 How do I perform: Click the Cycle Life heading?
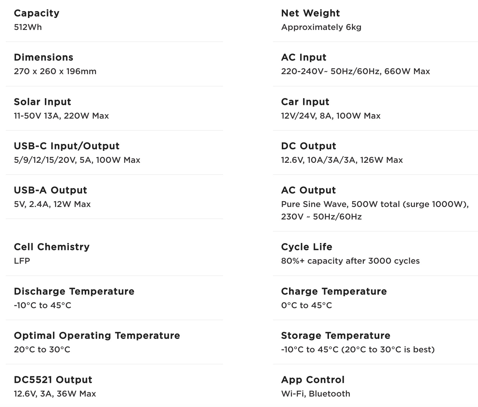point(307,247)
